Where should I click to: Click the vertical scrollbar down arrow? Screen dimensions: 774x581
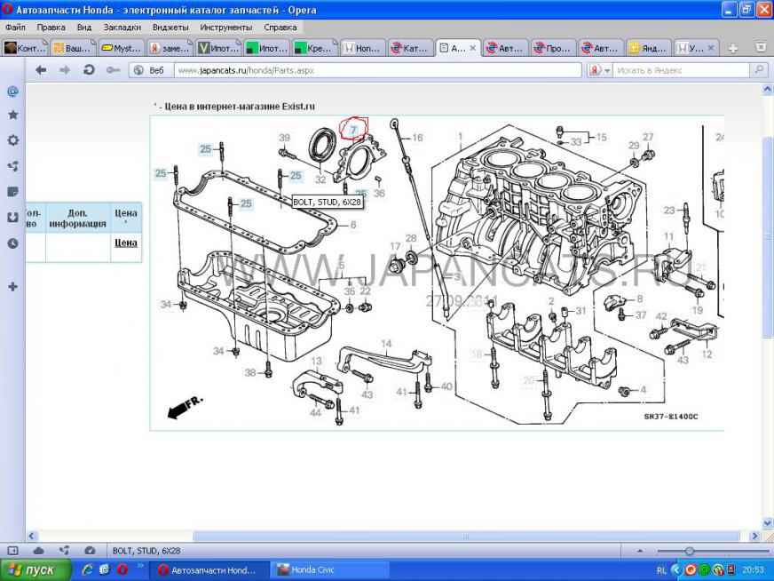point(768,523)
